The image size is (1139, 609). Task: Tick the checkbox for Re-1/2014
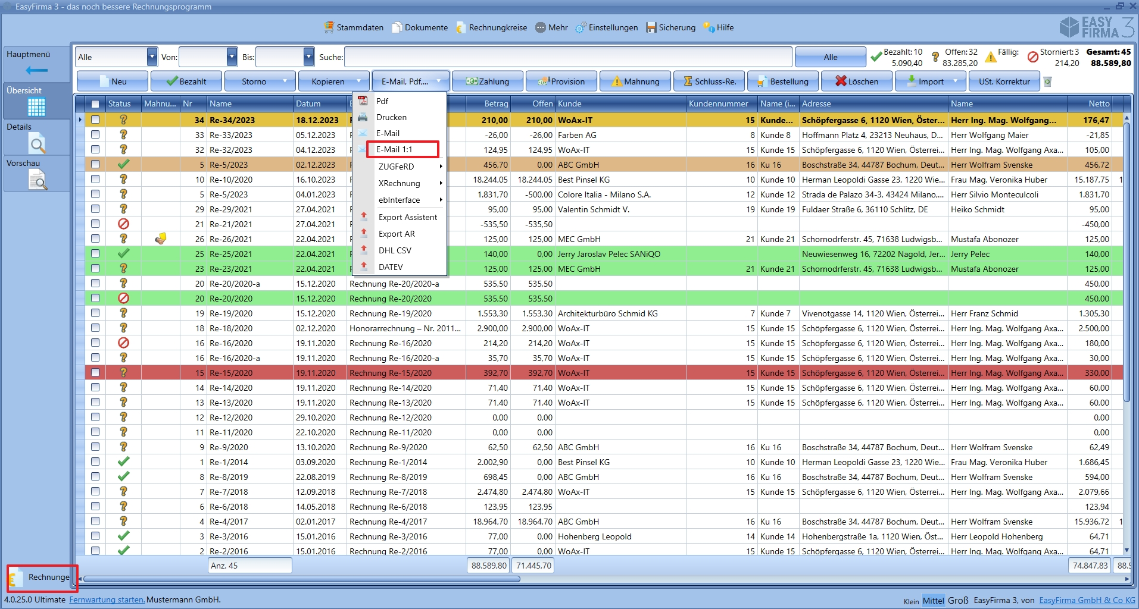tap(95, 462)
